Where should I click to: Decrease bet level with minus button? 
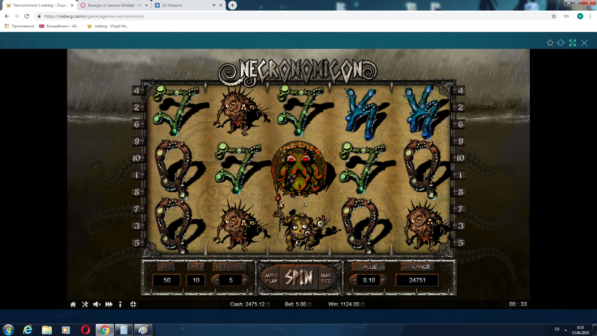[x=217, y=280]
